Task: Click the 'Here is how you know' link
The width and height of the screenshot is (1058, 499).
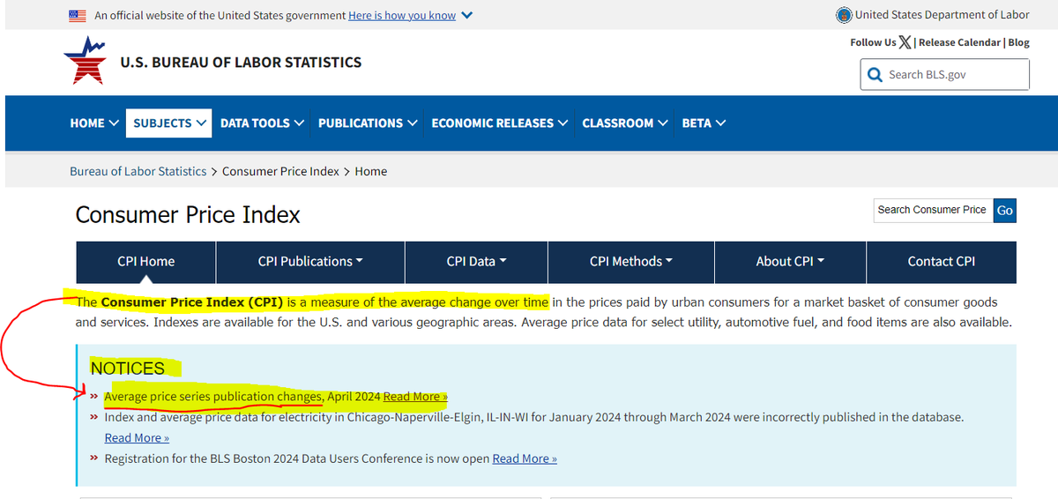Action: tap(402, 15)
